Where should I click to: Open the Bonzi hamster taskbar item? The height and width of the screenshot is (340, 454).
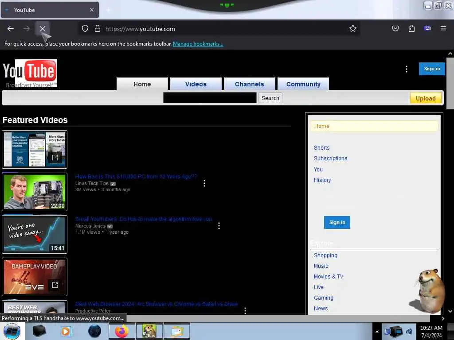point(149,331)
